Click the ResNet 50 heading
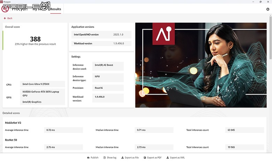 (x=11, y=140)
